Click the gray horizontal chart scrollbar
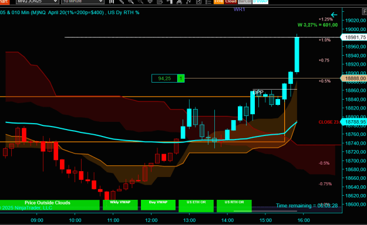This screenshot has height=225, width=367. tap(265, 211)
